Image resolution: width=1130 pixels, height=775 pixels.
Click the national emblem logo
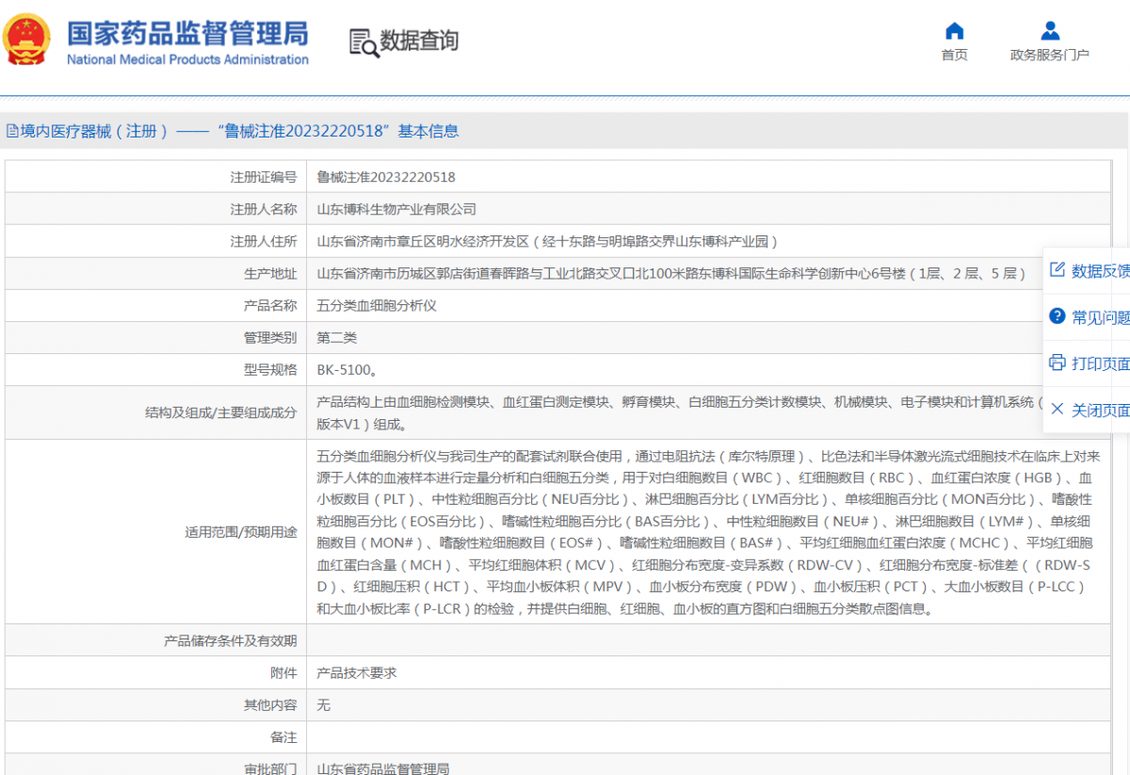(27, 40)
